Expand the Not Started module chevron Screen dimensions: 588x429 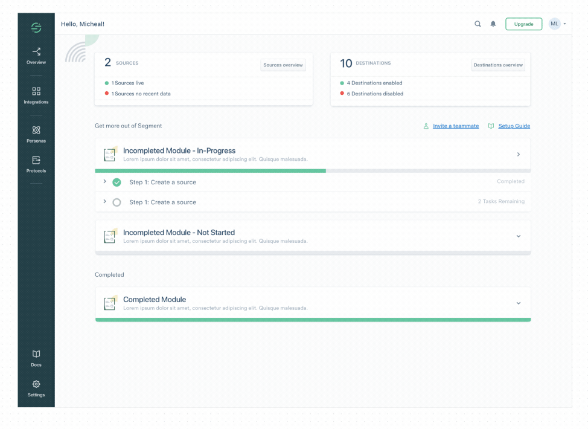pos(519,236)
